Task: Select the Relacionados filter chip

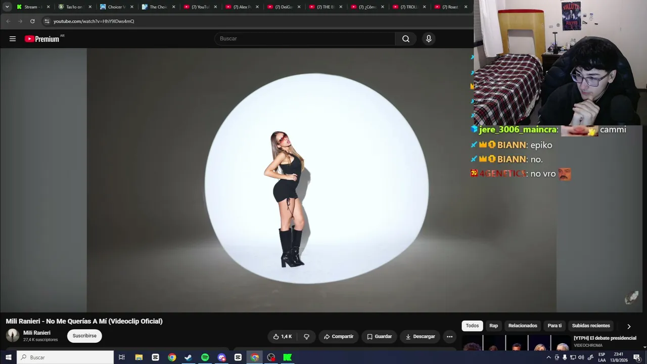Action: (x=523, y=326)
